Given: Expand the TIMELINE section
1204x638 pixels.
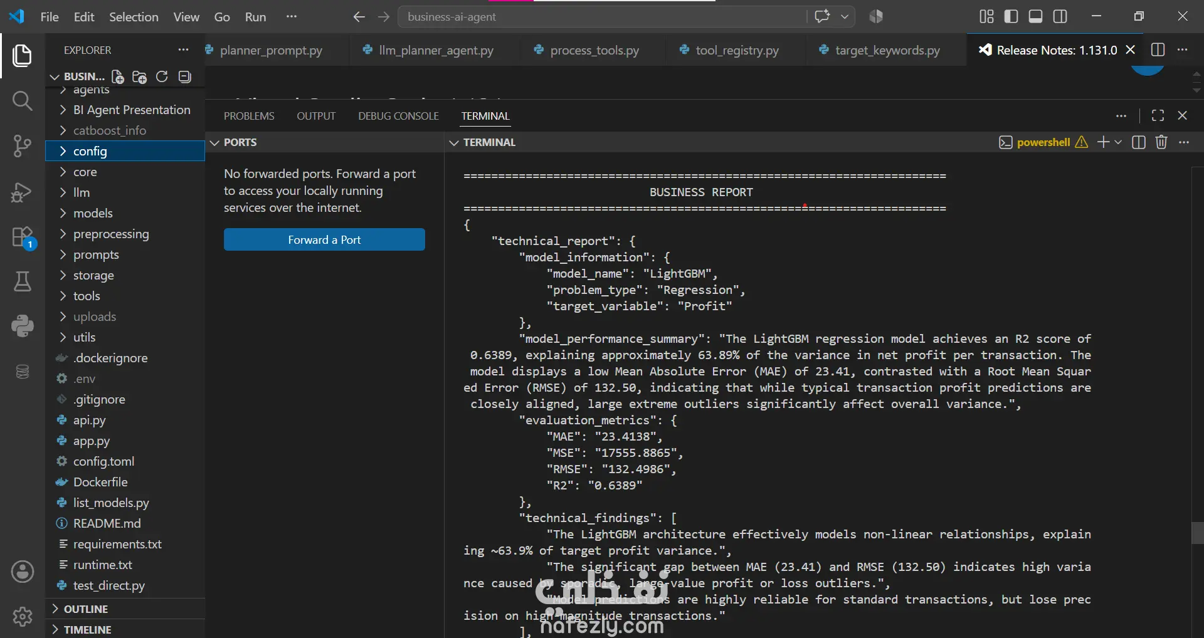Looking at the screenshot, I should click(125, 629).
